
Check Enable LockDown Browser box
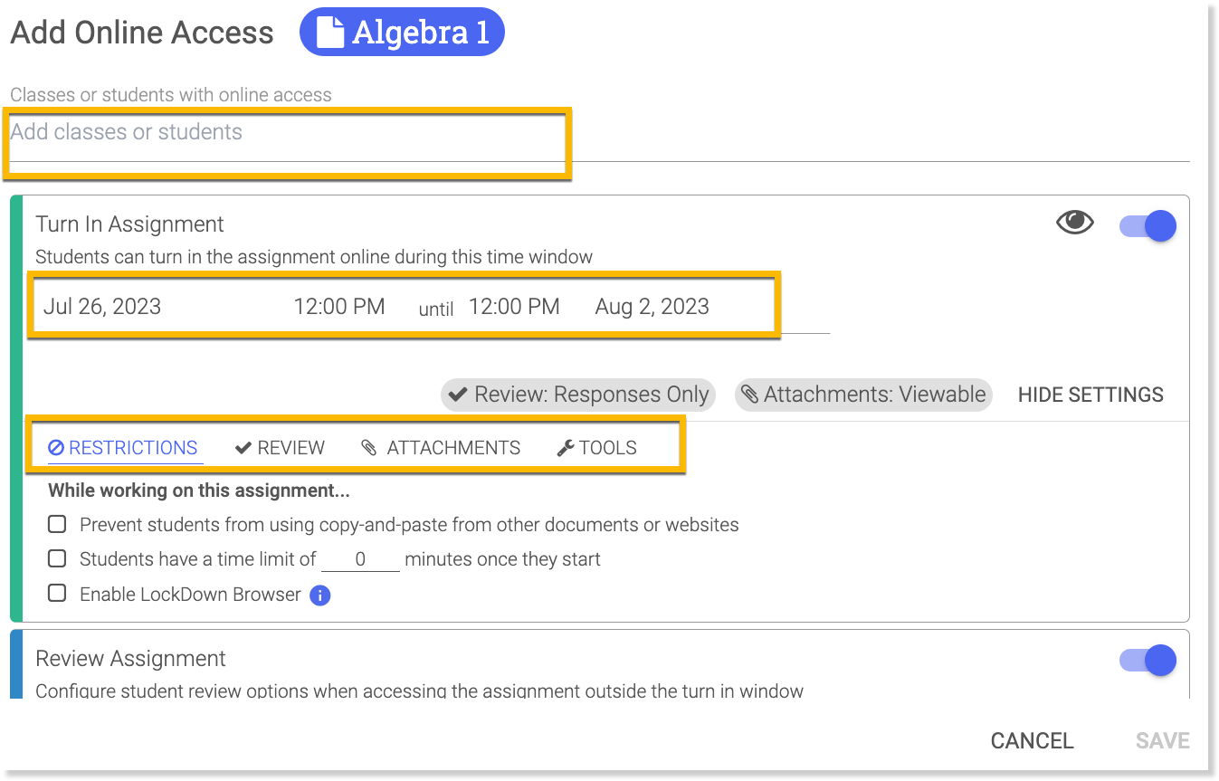[x=57, y=594]
